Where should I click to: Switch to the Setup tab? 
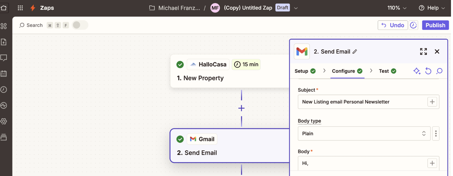(305, 71)
